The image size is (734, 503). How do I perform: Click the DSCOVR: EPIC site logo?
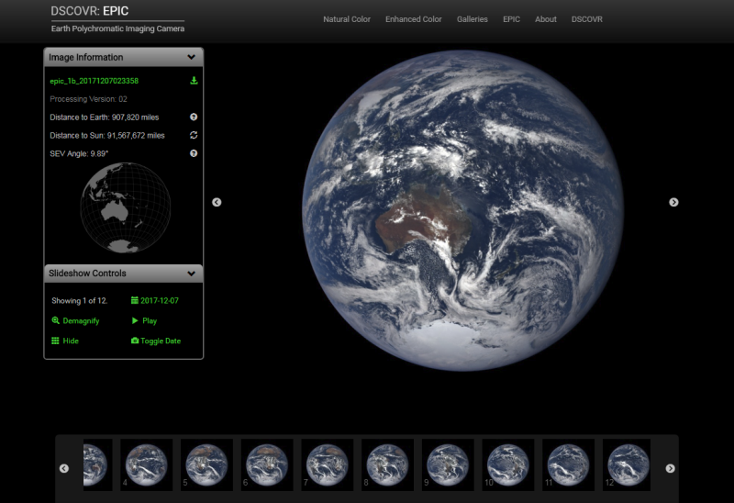click(117, 19)
